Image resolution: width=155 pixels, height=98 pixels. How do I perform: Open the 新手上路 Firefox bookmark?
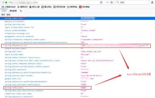click(35, 7)
